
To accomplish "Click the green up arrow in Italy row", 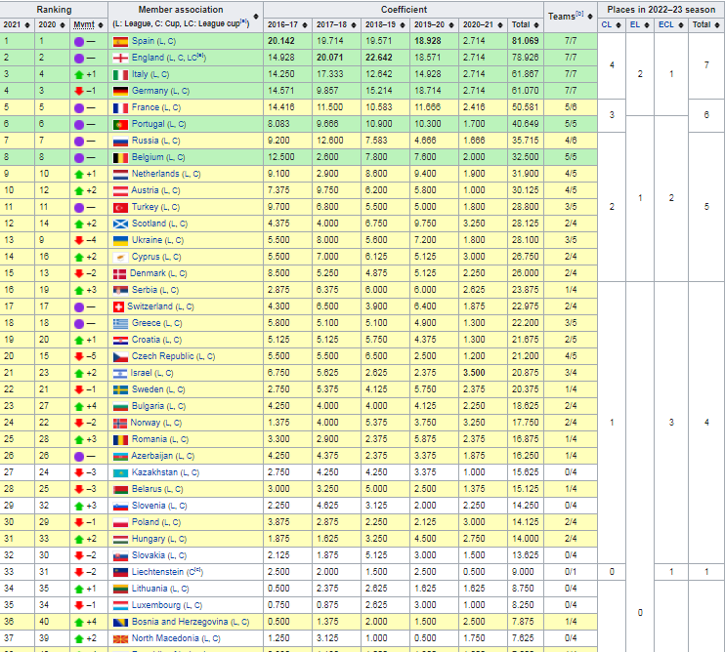I will [79, 74].
